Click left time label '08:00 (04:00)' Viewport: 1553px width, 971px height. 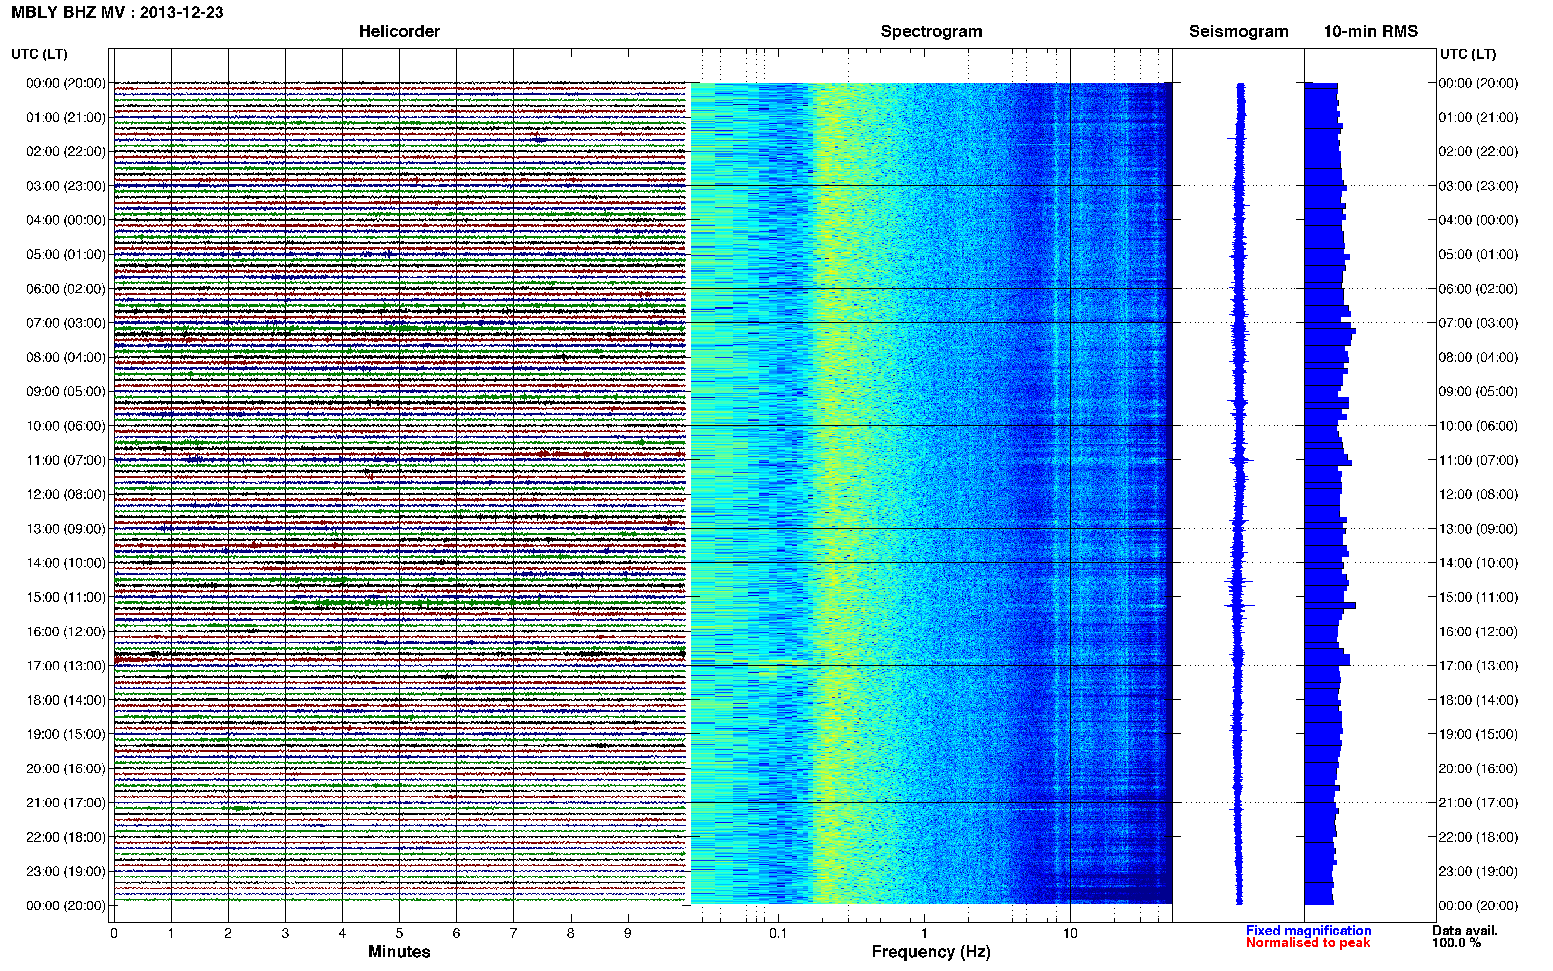click(x=66, y=357)
